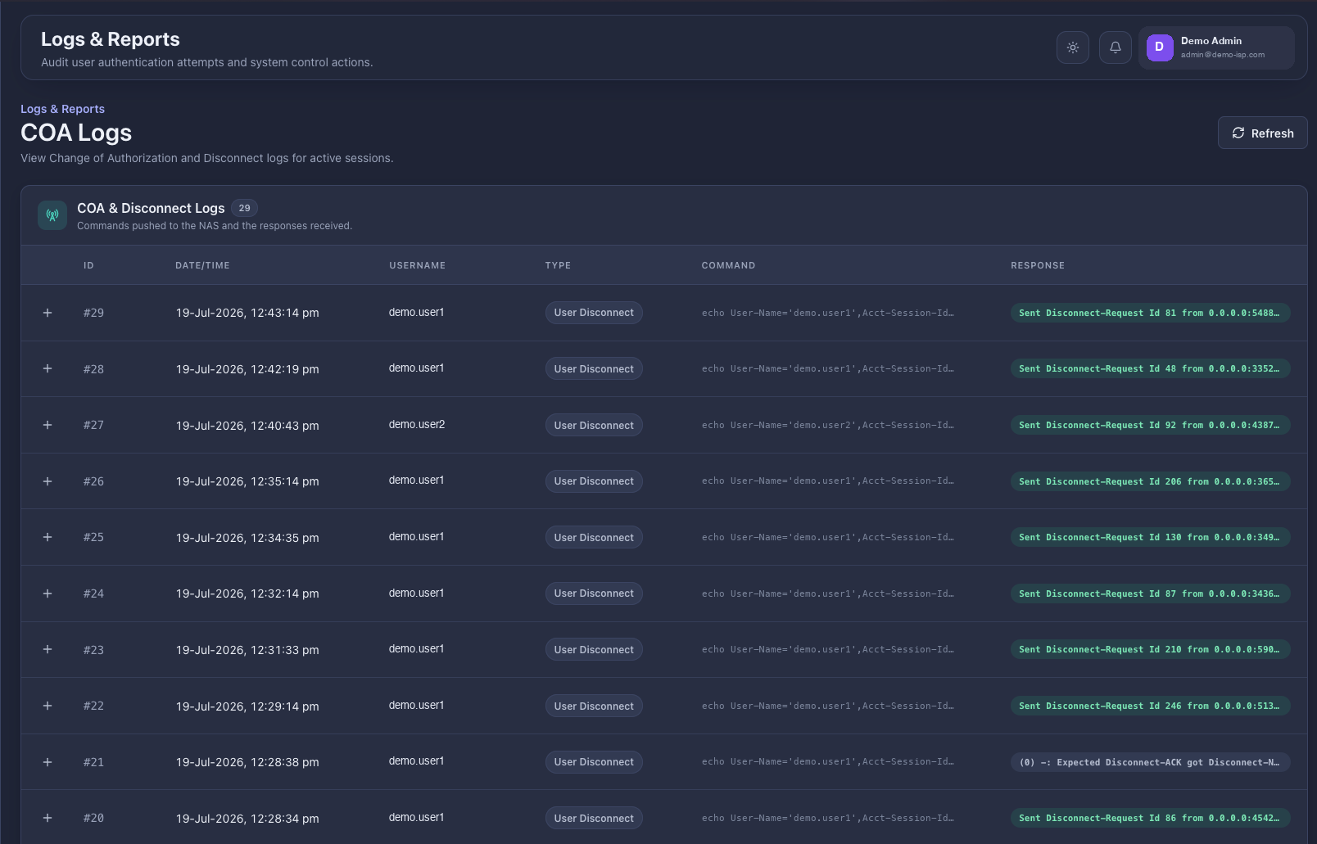Expand log row #29 with plus icon
Image resolution: width=1317 pixels, height=844 pixels.
tap(48, 313)
